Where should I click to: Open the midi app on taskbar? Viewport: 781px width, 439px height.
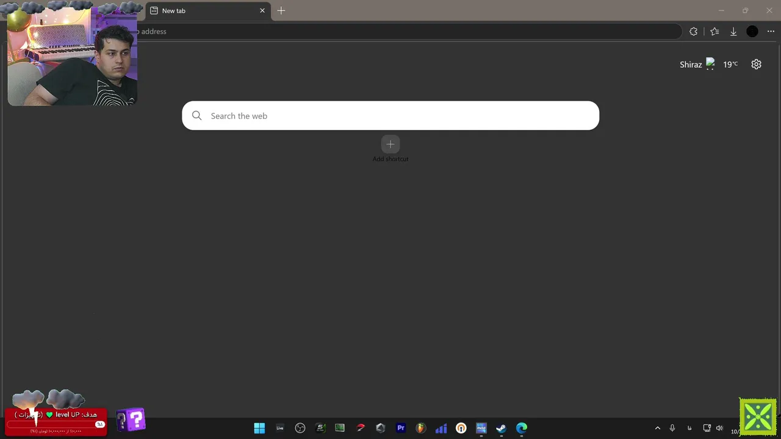tap(481, 428)
